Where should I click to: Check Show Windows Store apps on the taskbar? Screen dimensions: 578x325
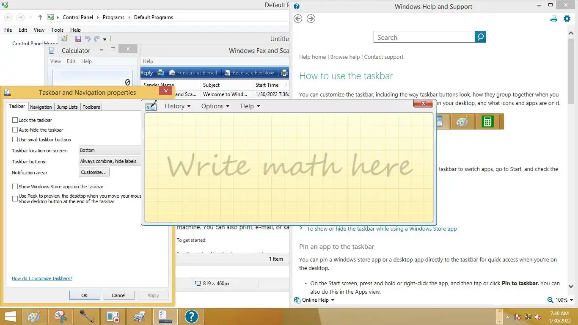coord(15,187)
